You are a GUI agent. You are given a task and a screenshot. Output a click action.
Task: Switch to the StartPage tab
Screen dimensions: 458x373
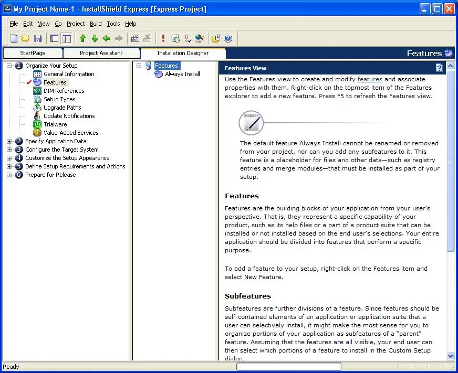[x=33, y=53]
